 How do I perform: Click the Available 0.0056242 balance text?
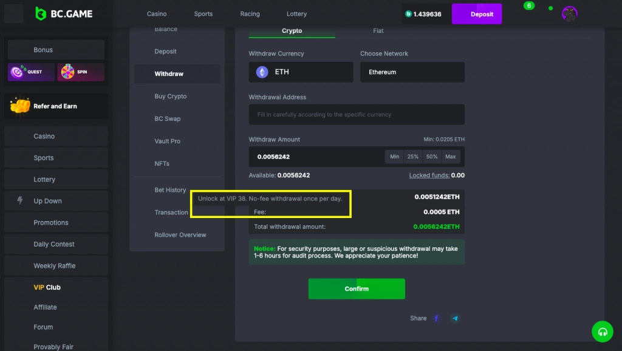pos(279,175)
